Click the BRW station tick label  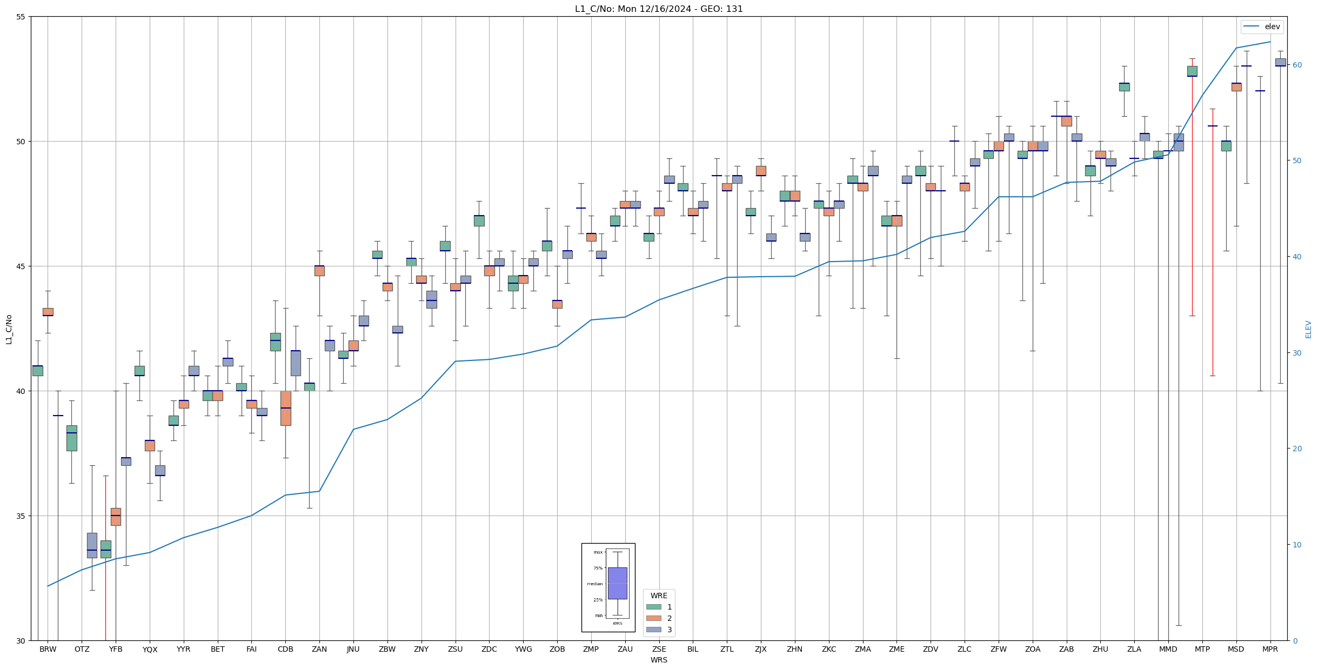(x=48, y=650)
